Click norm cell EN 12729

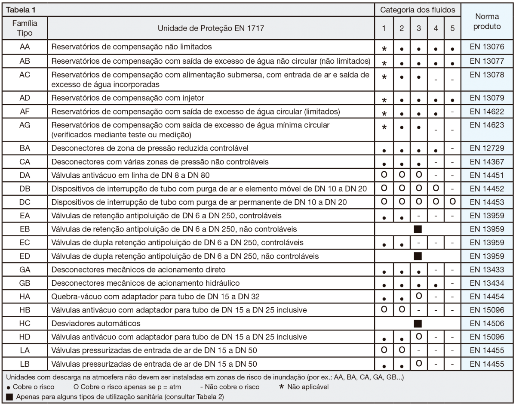[487, 148]
